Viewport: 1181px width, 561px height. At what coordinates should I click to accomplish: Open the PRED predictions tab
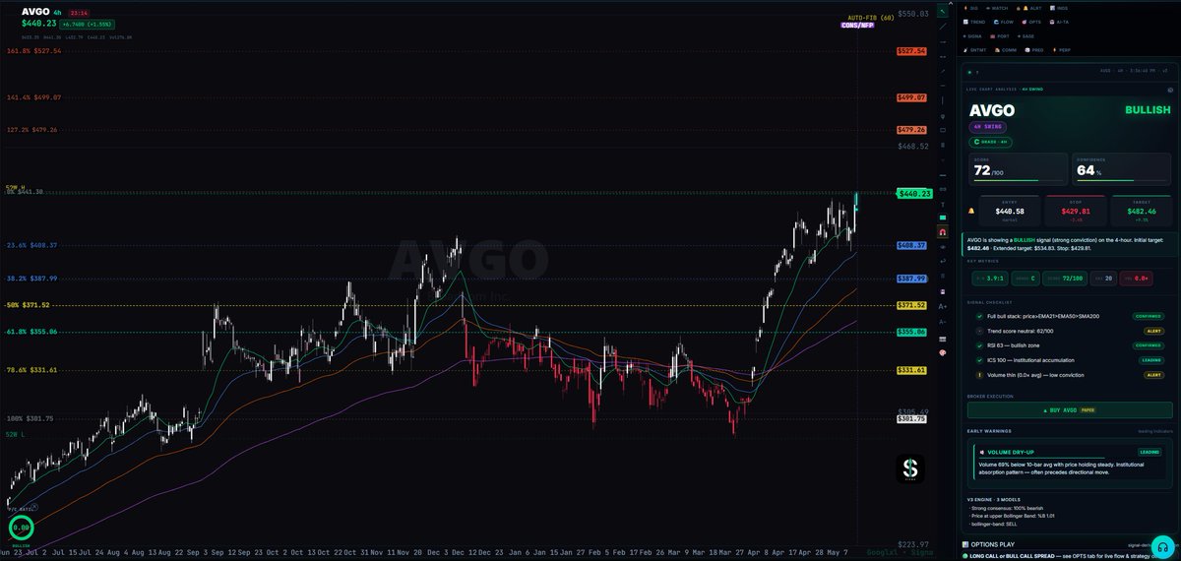click(x=1034, y=50)
